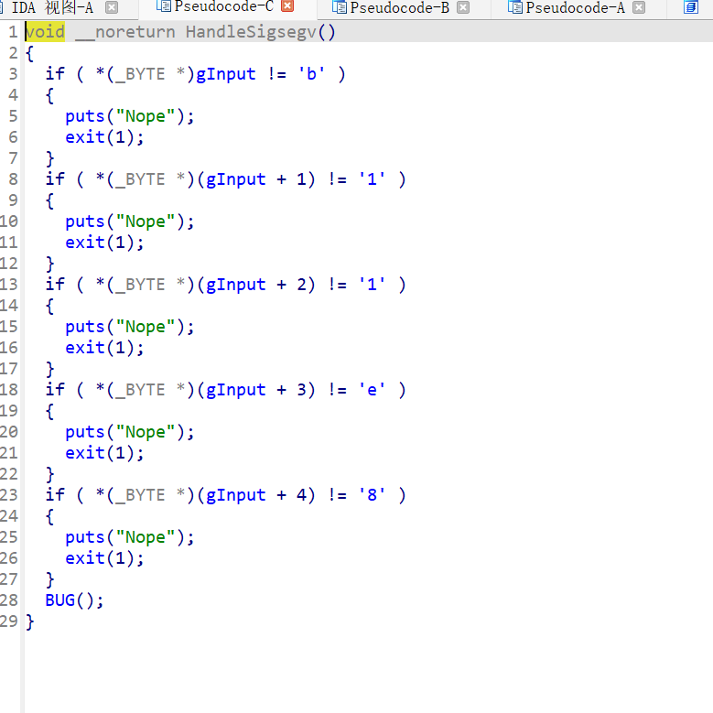Click the 'b' character constant on line 3
Image resolution: width=713 pixels, height=713 pixels.
click(311, 73)
